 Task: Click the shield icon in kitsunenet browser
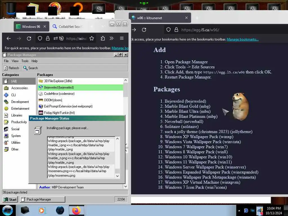coord(168,30)
